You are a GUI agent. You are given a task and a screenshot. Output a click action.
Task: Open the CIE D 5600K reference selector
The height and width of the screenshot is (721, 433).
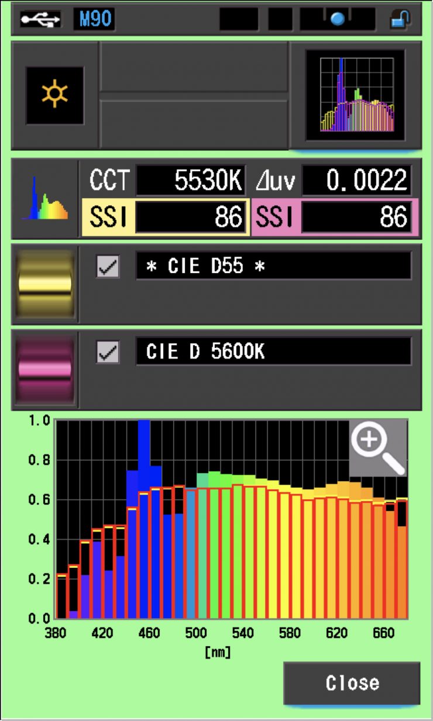tap(273, 351)
